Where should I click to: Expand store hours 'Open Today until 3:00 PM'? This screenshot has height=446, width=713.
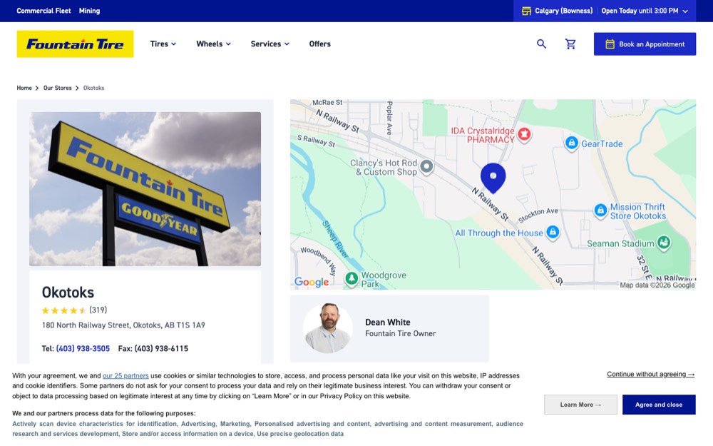click(645, 11)
